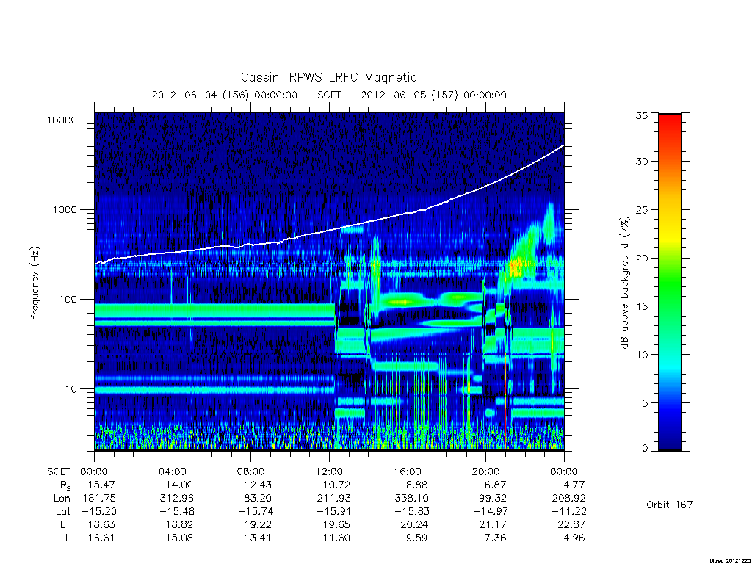Click the SCET label between the two dates
The width and height of the screenshot is (752, 564).
(x=329, y=95)
